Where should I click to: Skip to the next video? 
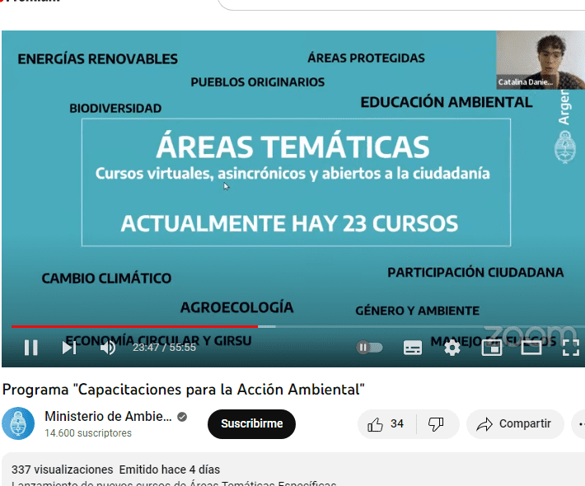[x=69, y=348]
